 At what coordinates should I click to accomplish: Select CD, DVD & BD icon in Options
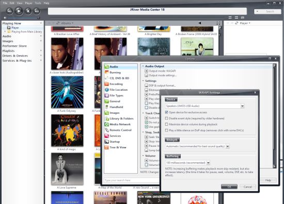107,78
